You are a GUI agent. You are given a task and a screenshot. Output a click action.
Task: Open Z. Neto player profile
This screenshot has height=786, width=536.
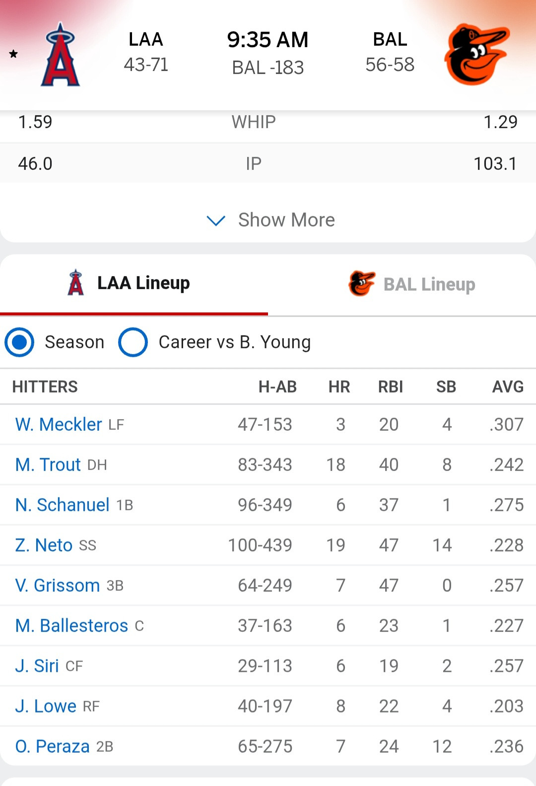[x=44, y=545]
